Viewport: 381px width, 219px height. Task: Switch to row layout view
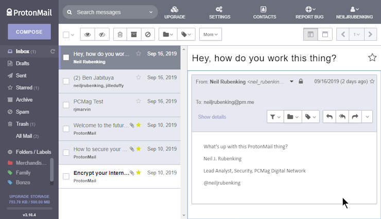click(325, 34)
